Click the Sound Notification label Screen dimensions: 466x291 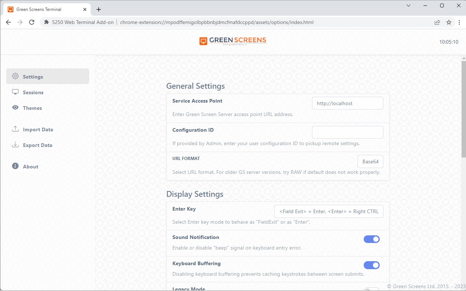[196, 237]
